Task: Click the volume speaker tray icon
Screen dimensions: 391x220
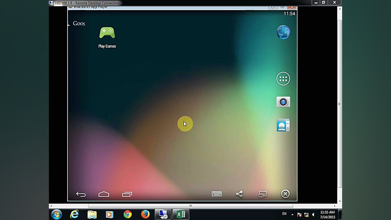Action: 314,215
